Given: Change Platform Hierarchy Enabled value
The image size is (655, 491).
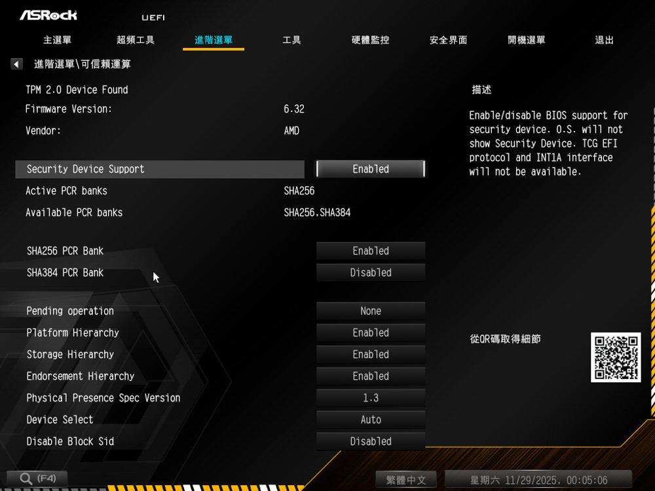Looking at the screenshot, I should pyautogui.click(x=371, y=333).
